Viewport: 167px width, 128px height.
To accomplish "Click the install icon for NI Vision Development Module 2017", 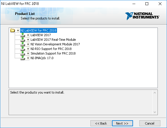I will coord(23,44).
